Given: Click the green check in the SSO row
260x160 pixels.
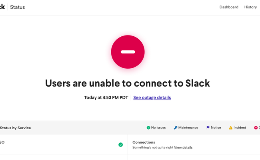Looking at the screenshot, I should coord(120,144).
